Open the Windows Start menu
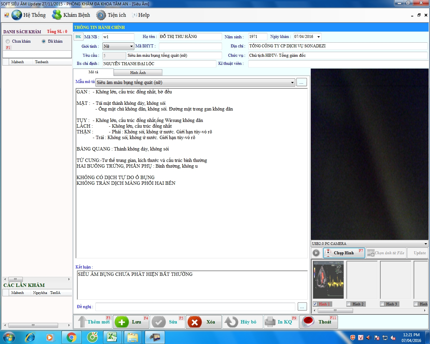The image size is (430, 344). click(9, 337)
